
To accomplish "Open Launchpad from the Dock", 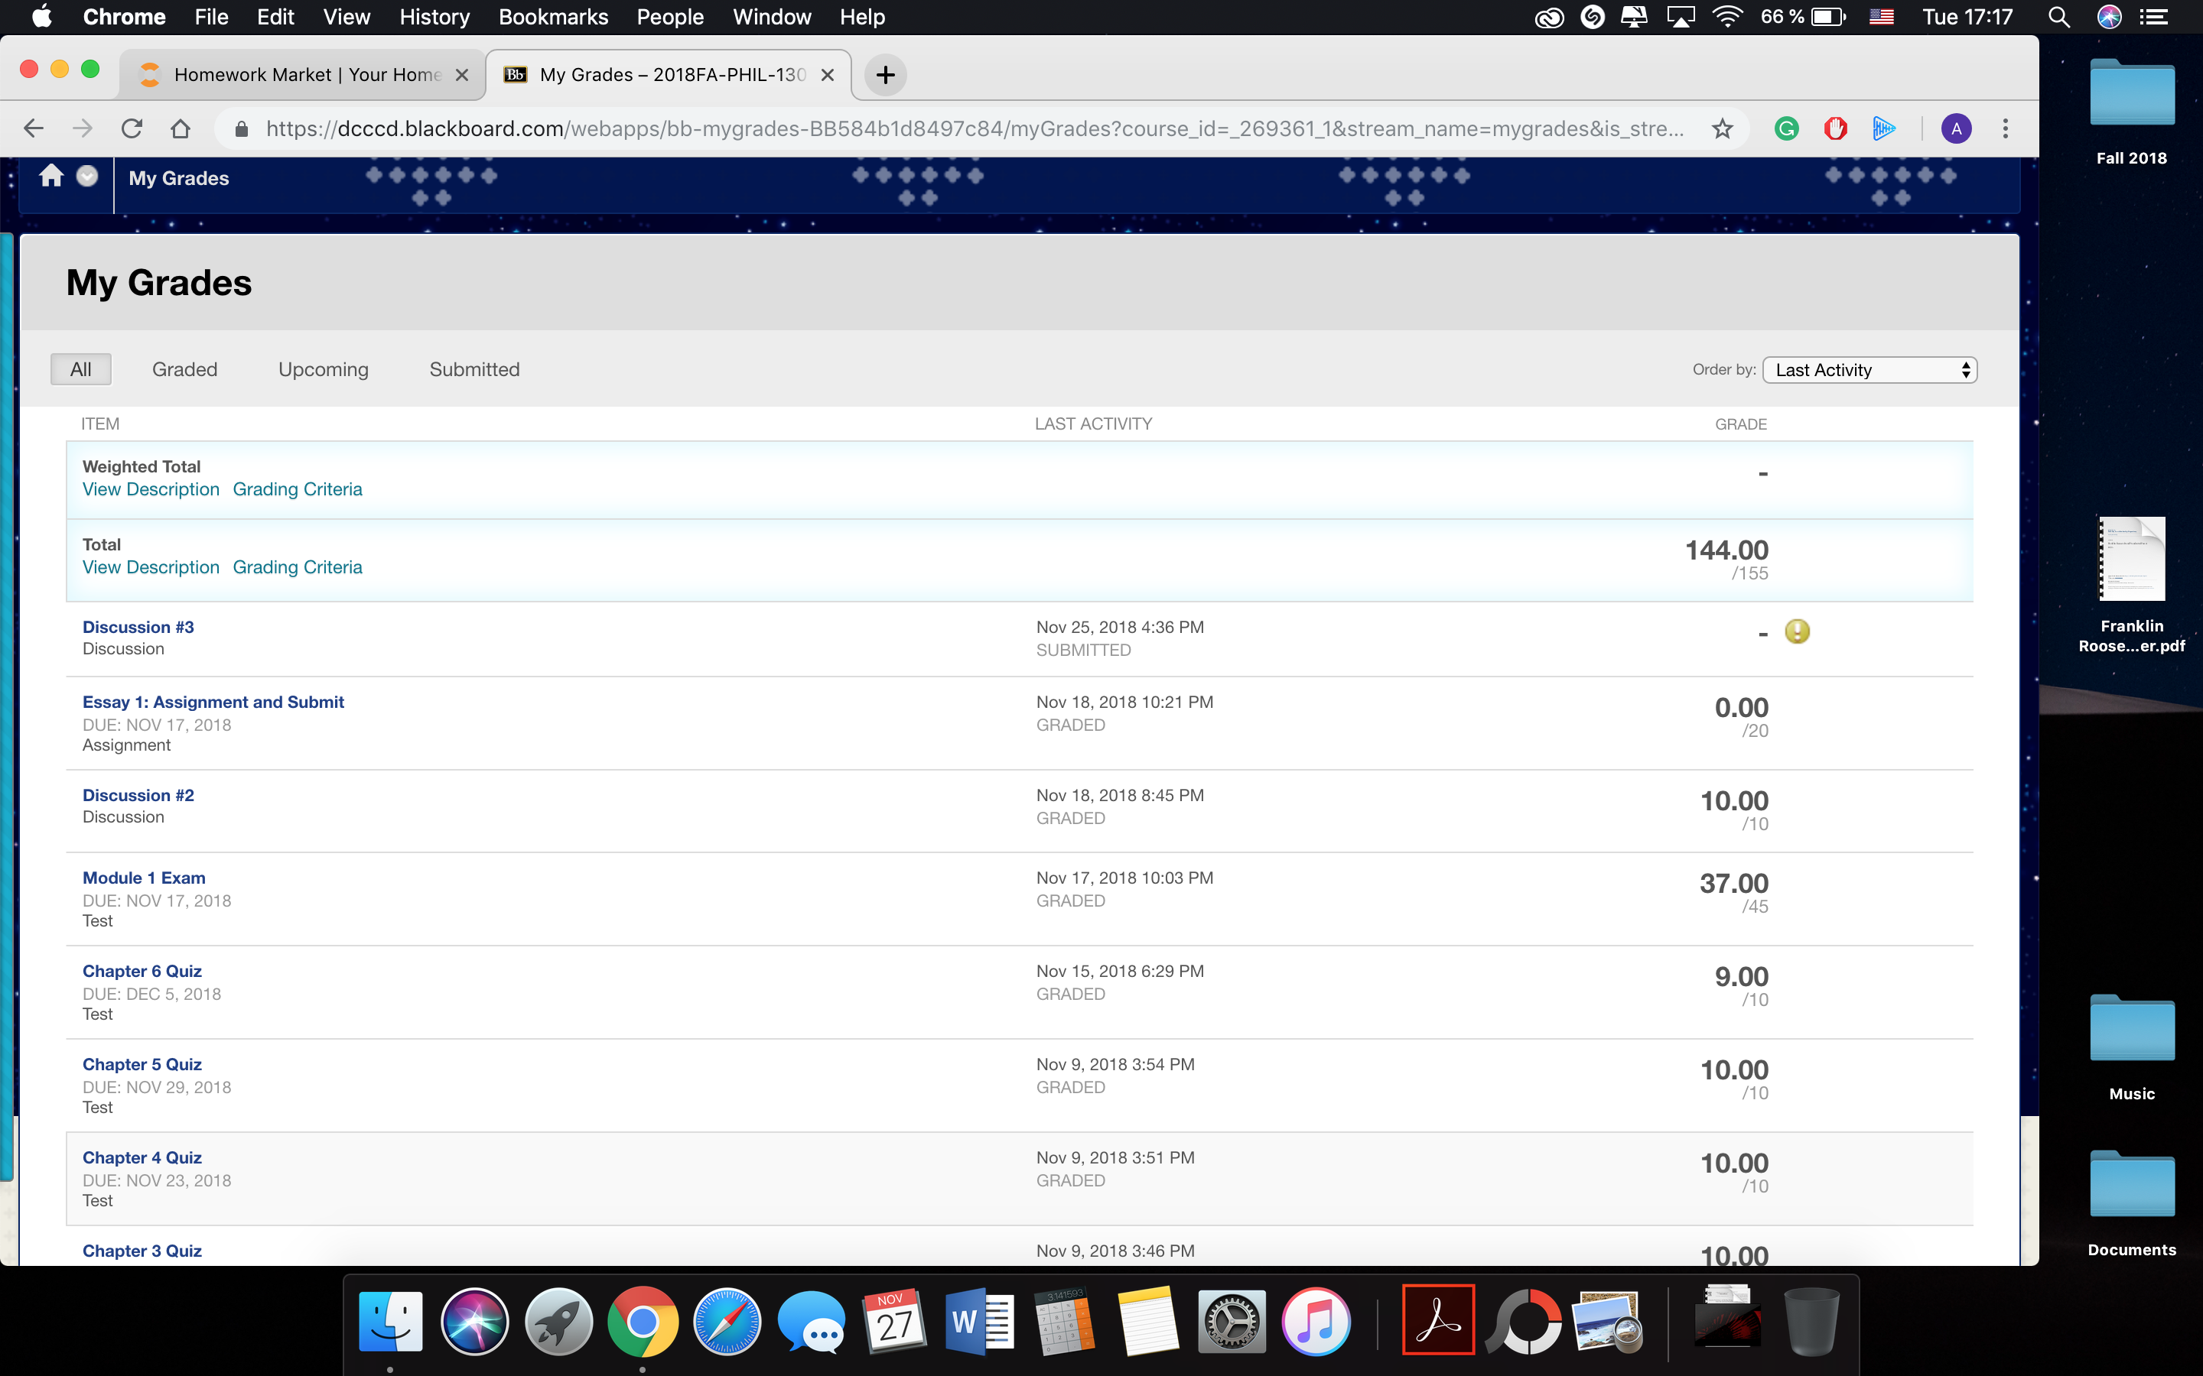I will pyautogui.click(x=558, y=1322).
